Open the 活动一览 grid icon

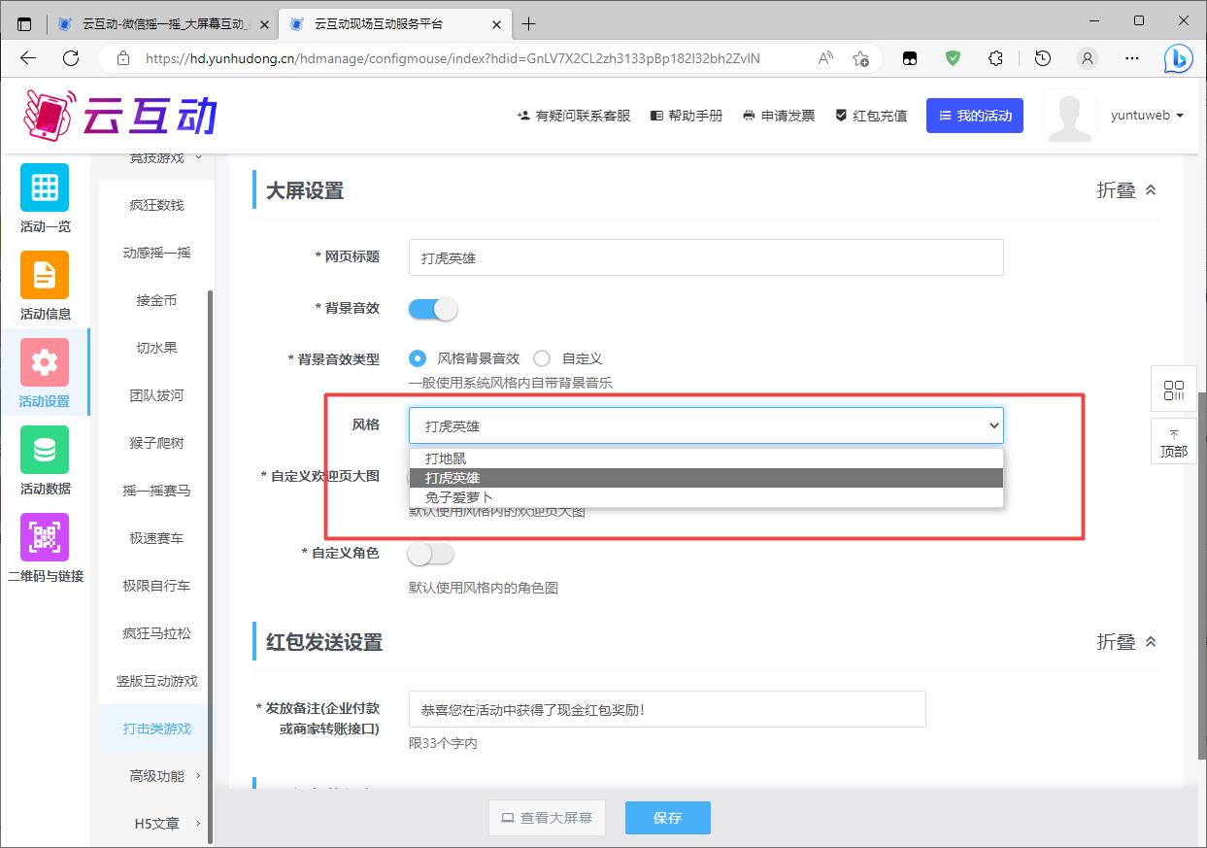(x=45, y=187)
